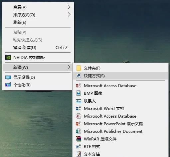Click the 个性化 icon
Viewport: 170px width, 157px height.
coord(8,85)
